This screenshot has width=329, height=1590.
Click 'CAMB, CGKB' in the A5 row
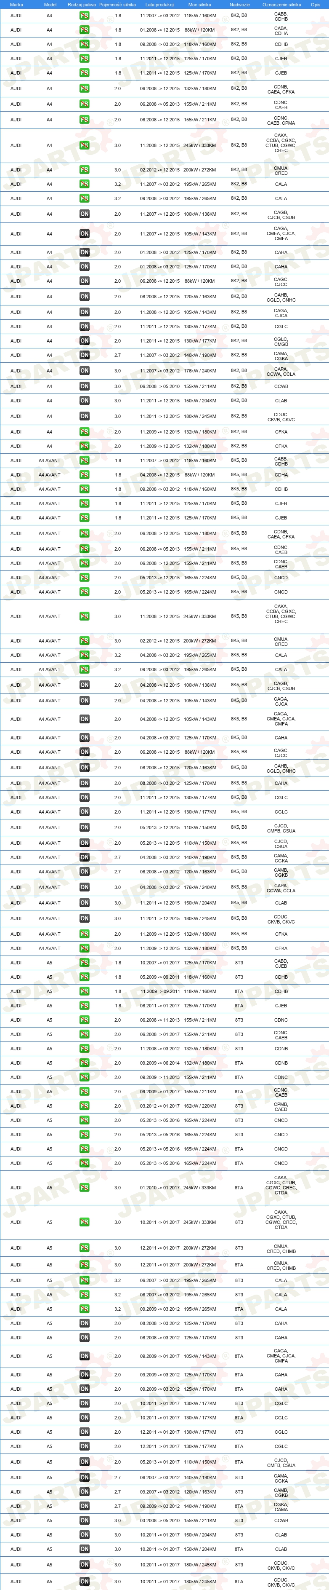tap(281, 1493)
